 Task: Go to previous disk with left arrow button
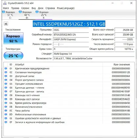6,24
